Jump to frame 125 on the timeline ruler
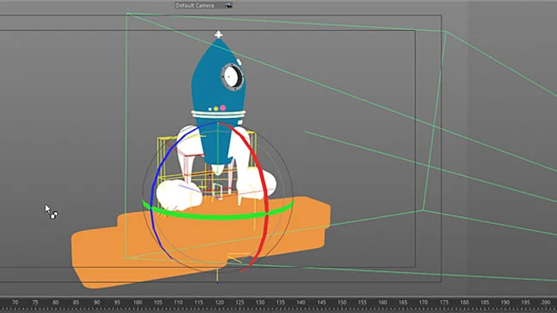 point(240,303)
